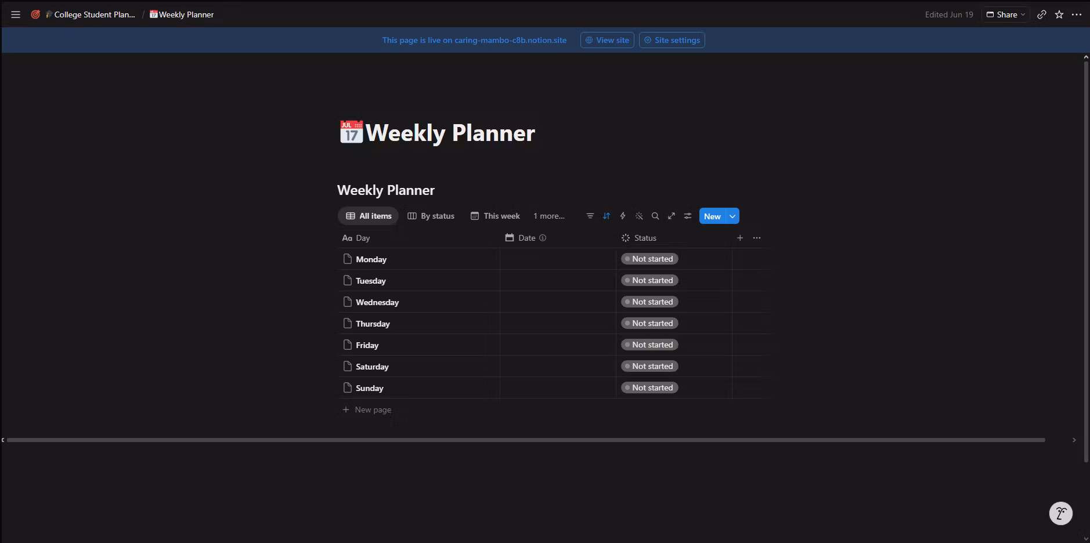
Task: Open the sidebar hamburger menu
Action: pos(16,15)
